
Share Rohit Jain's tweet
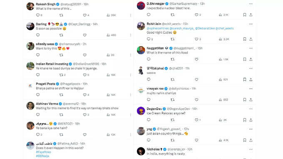click(251, 39)
